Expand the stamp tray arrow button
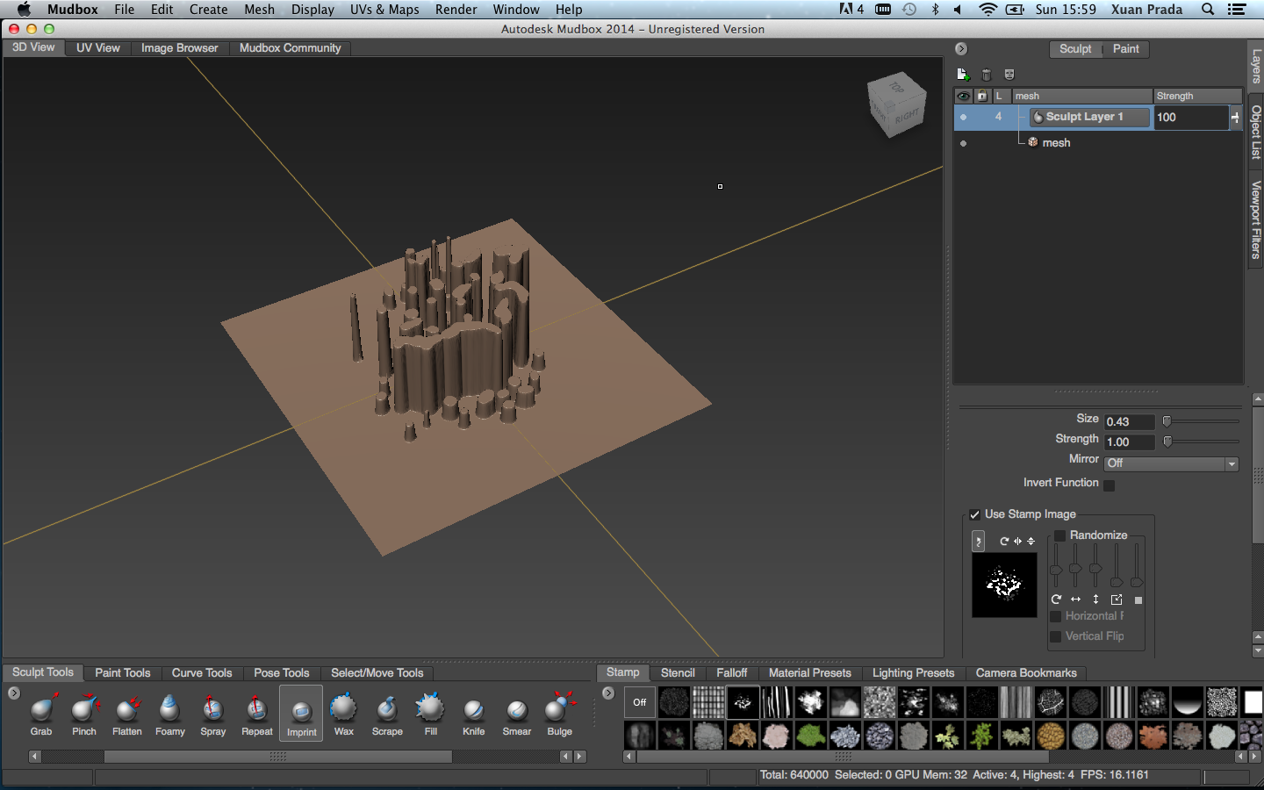 point(608,693)
